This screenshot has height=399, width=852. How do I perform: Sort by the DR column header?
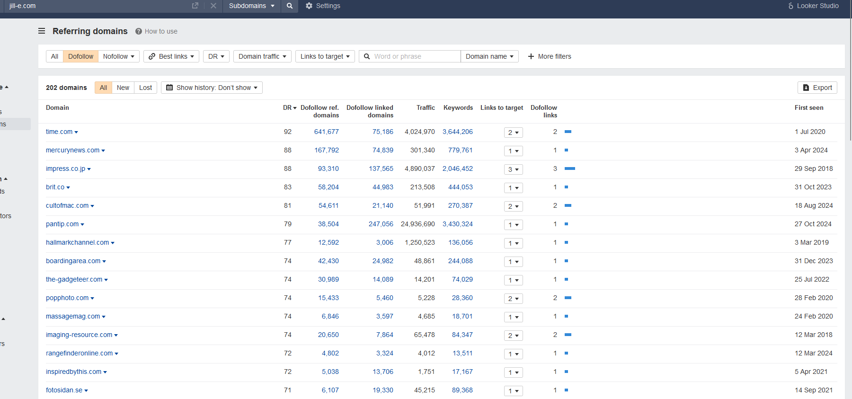[290, 107]
